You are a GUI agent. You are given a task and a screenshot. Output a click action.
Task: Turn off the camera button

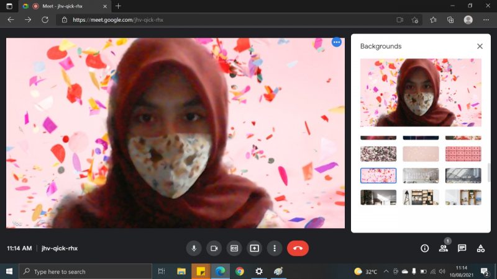pos(214,249)
